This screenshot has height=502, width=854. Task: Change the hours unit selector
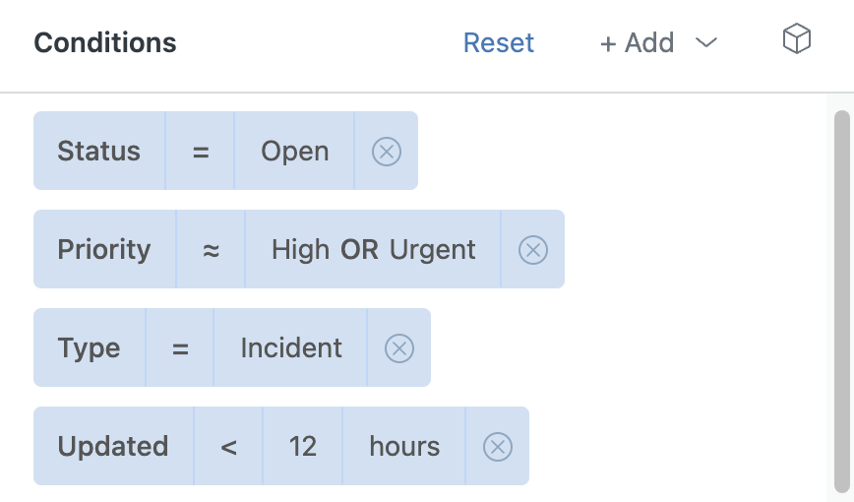pyautogui.click(x=404, y=447)
